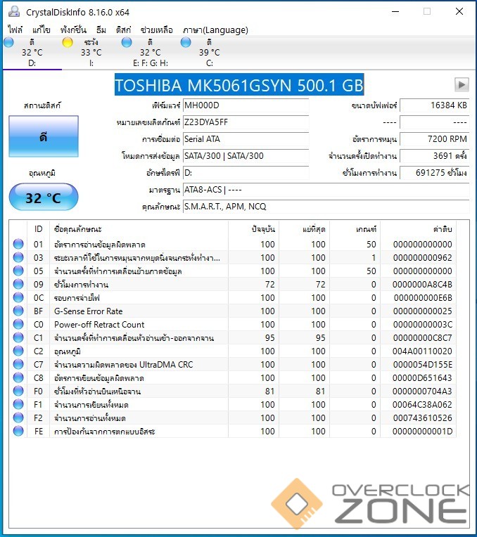The width and height of the screenshot is (477, 537).
Task: Select the I: drive tab with caution status
Action: coord(91,53)
